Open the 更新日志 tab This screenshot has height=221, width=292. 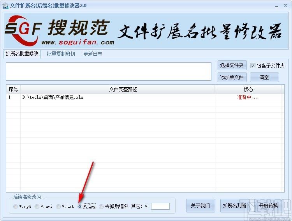pyautogui.click(x=93, y=54)
